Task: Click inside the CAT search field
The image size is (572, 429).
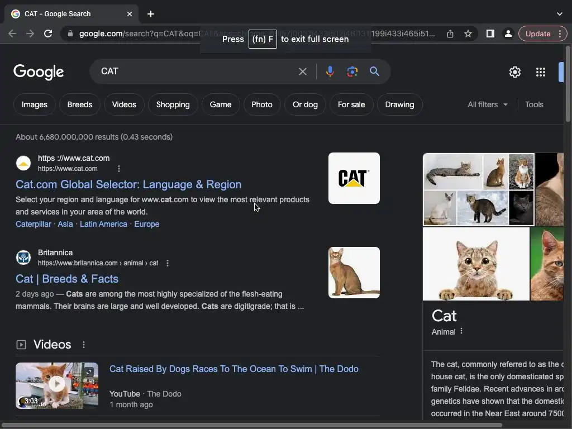Action: [x=197, y=71]
